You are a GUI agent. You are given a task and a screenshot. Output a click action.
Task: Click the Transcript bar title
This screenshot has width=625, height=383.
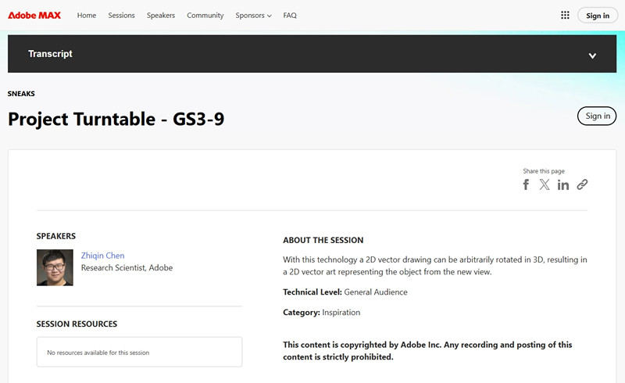50,54
